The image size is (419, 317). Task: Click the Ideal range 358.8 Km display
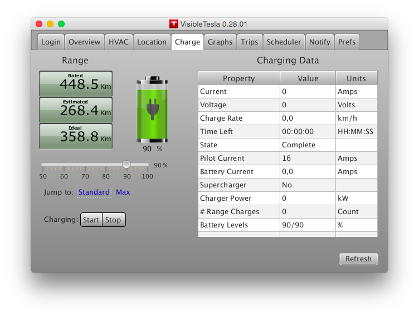[76, 136]
